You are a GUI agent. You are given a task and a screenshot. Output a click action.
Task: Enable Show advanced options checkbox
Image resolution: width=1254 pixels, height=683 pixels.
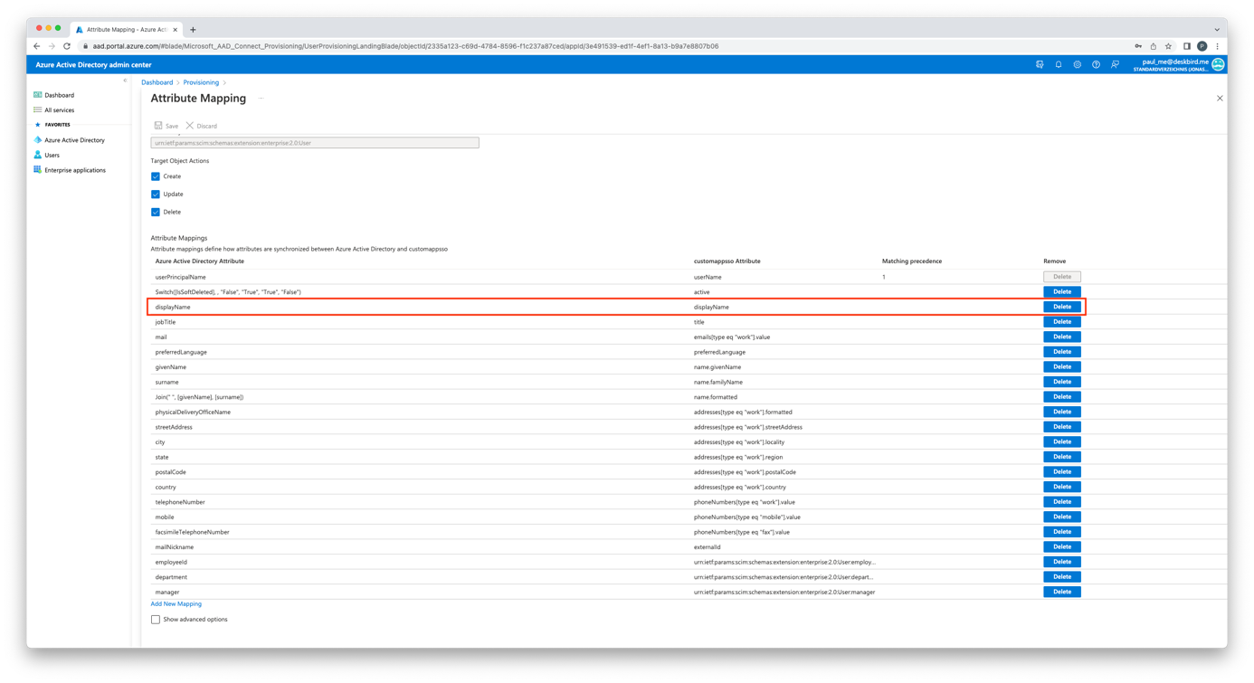(x=156, y=620)
